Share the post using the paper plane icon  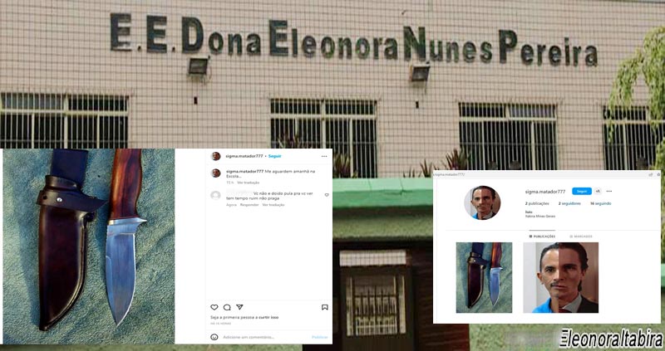[x=239, y=307]
